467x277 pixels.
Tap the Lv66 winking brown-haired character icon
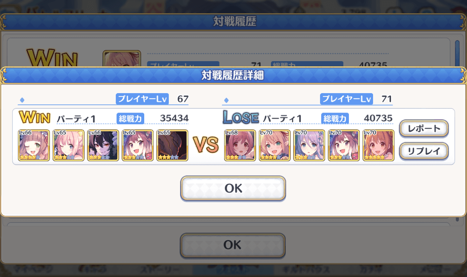pos(34,145)
